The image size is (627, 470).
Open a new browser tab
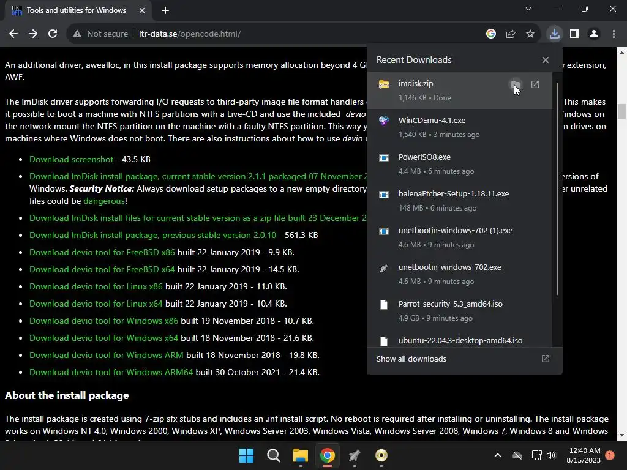tap(165, 10)
